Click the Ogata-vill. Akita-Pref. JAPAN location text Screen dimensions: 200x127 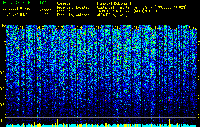[x=142, y=7]
